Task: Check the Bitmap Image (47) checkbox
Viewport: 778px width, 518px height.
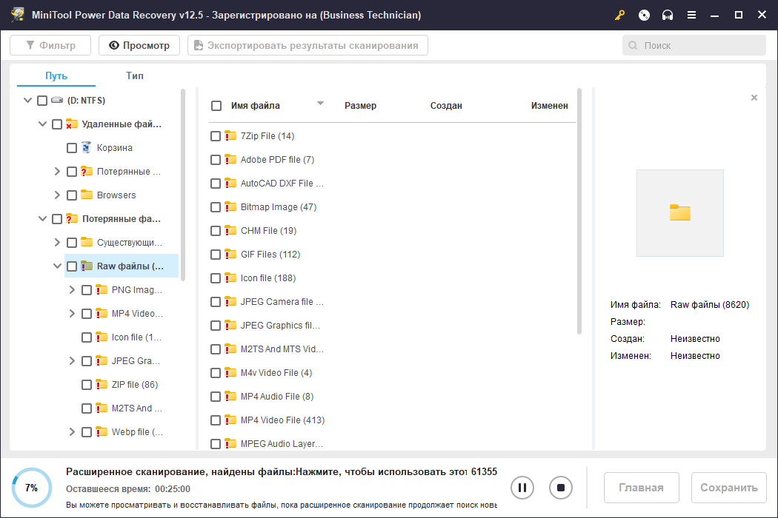Action: point(216,207)
